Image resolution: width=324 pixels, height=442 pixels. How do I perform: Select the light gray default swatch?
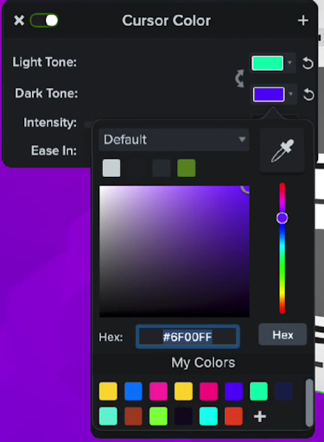point(111,168)
